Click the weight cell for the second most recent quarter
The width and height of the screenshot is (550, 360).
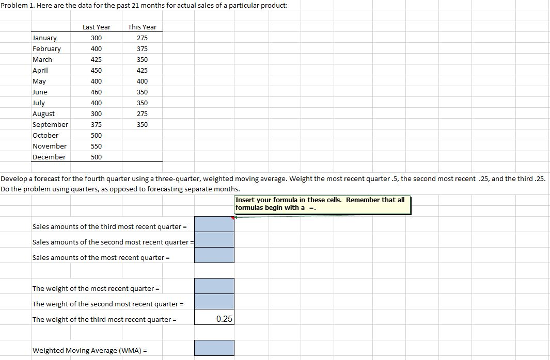214,303
